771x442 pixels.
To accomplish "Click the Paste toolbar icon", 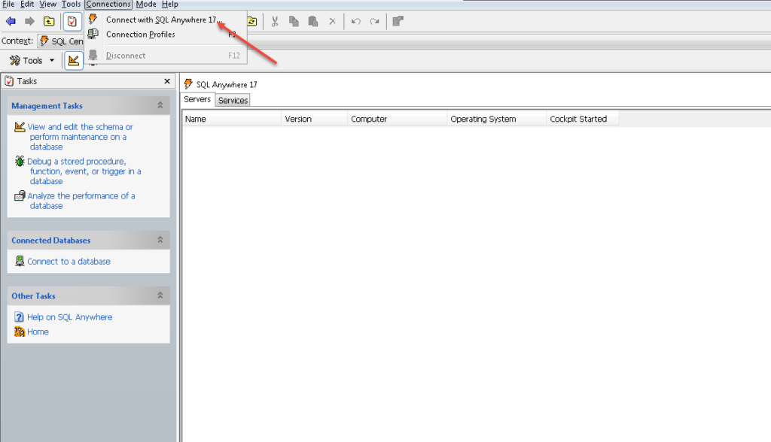I will [x=313, y=21].
